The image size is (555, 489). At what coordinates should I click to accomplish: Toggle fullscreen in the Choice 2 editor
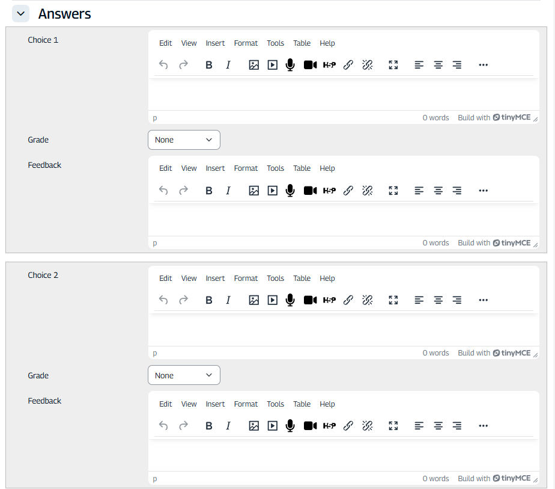(393, 300)
